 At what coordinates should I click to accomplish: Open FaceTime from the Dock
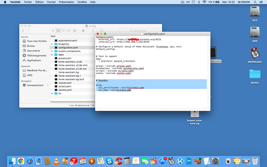[145, 161]
